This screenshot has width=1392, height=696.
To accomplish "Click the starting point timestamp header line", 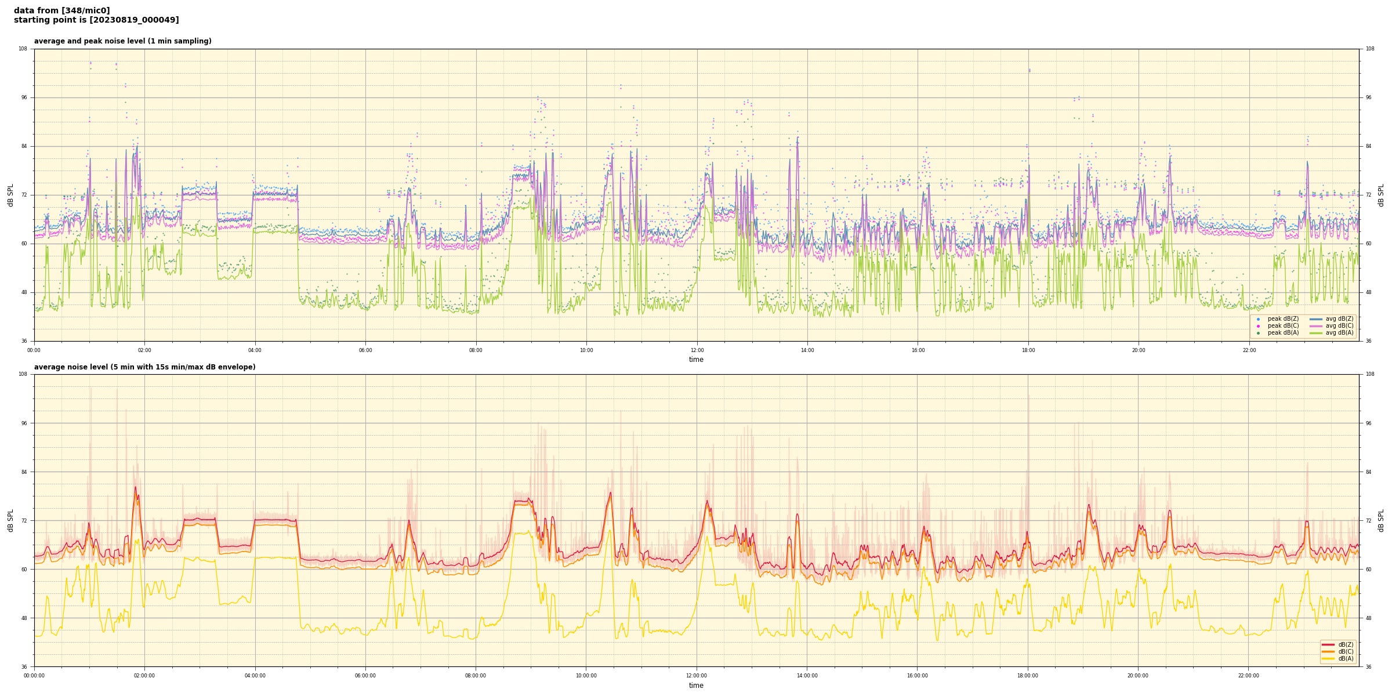I will [x=96, y=20].
